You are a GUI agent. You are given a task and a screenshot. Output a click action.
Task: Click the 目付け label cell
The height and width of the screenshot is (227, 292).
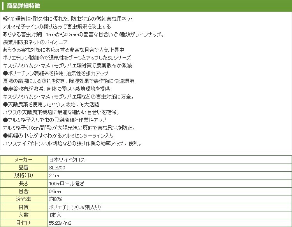(x=24, y=223)
